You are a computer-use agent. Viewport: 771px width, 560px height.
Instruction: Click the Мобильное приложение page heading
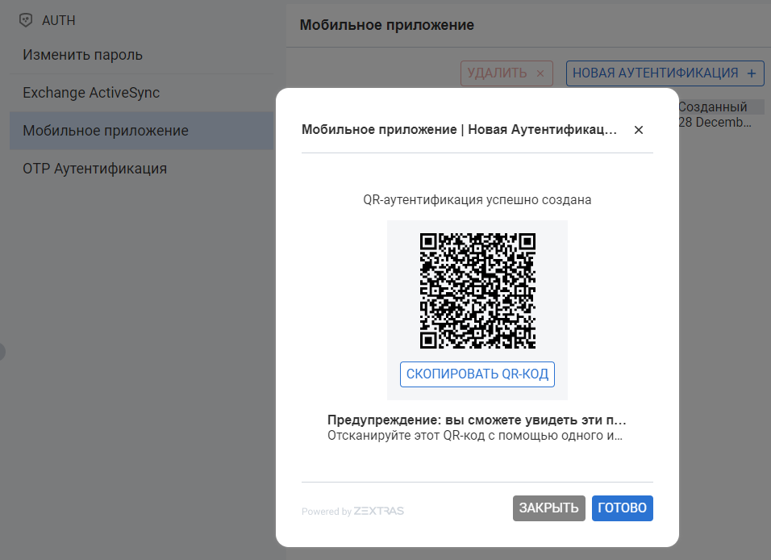tap(387, 25)
